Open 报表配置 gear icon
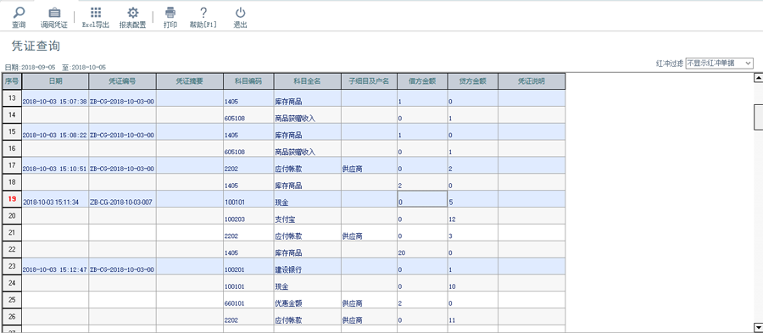The height and width of the screenshot is (333, 763). [x=133, y=13]
